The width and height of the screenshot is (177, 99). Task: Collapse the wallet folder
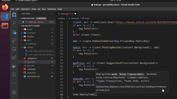(x=22, y=47)
